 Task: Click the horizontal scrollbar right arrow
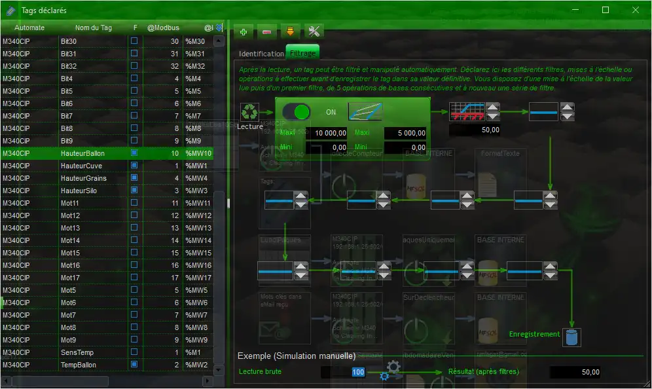(x=208, y=380)
